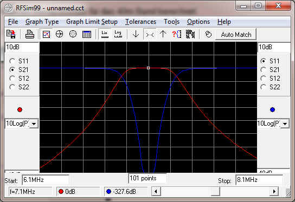Screen dimensions: 295x202
Task: Expand the right 10Log(P) dropdown
Action: (x=285, y=123)
